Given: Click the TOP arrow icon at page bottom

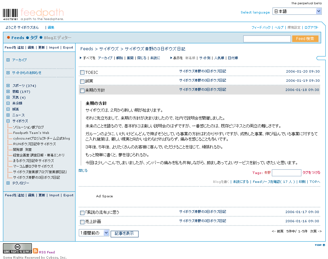Looking at the screenshot, I should (324, 245).
